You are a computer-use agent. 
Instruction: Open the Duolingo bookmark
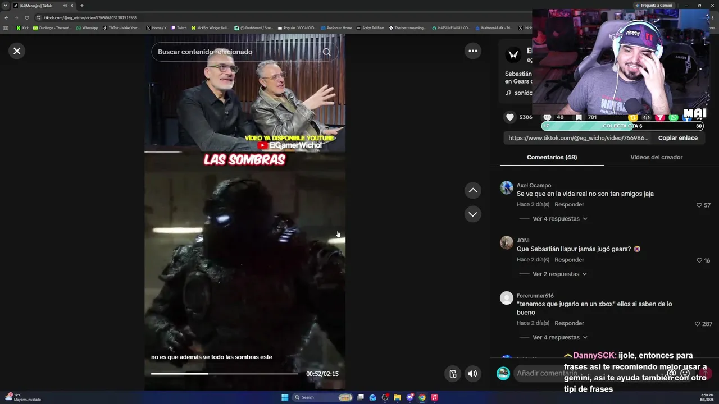pos(52,28)
